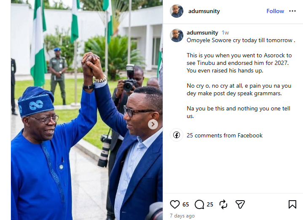303x220 pixels.
Task: Click the post caption text
Action: coord(239,78)
